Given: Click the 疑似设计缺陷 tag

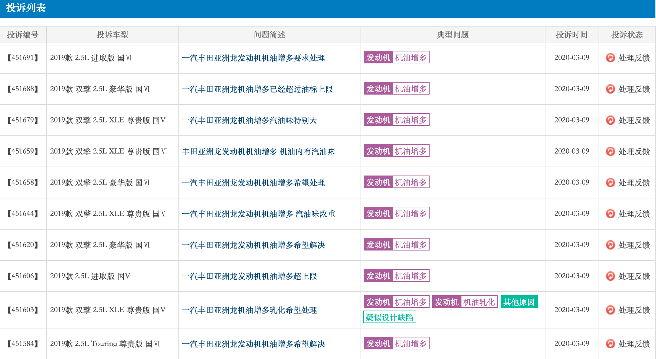Looking at the screenshot, I should pos(389,317).
